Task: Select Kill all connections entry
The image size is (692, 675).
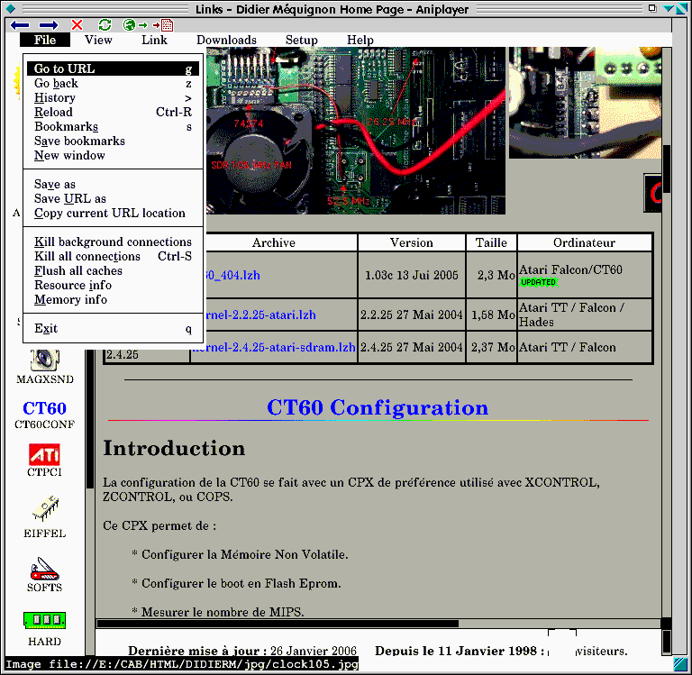Action: click(113, 257)
